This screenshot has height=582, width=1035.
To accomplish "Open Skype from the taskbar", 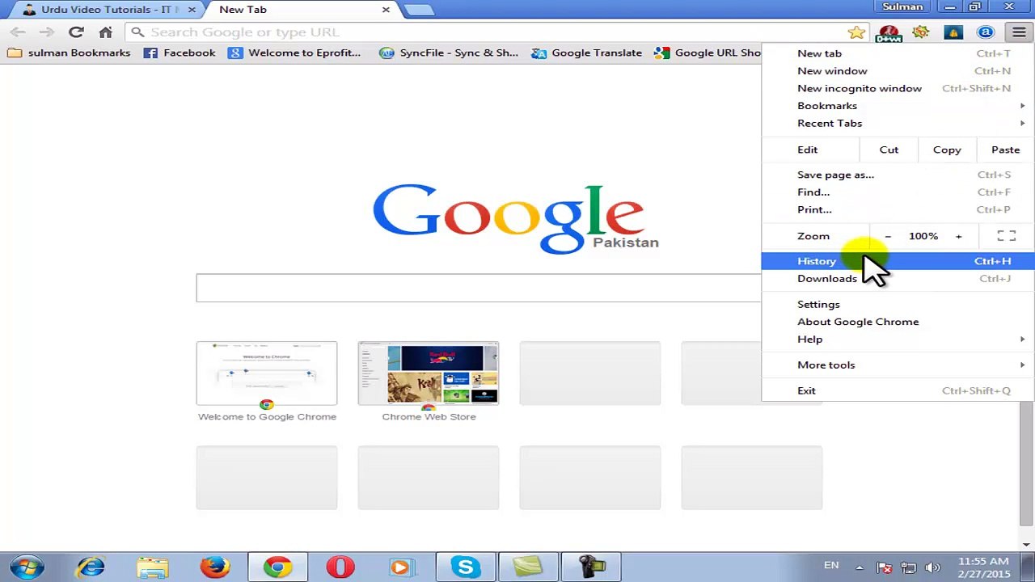I will [x=465, y=567].
